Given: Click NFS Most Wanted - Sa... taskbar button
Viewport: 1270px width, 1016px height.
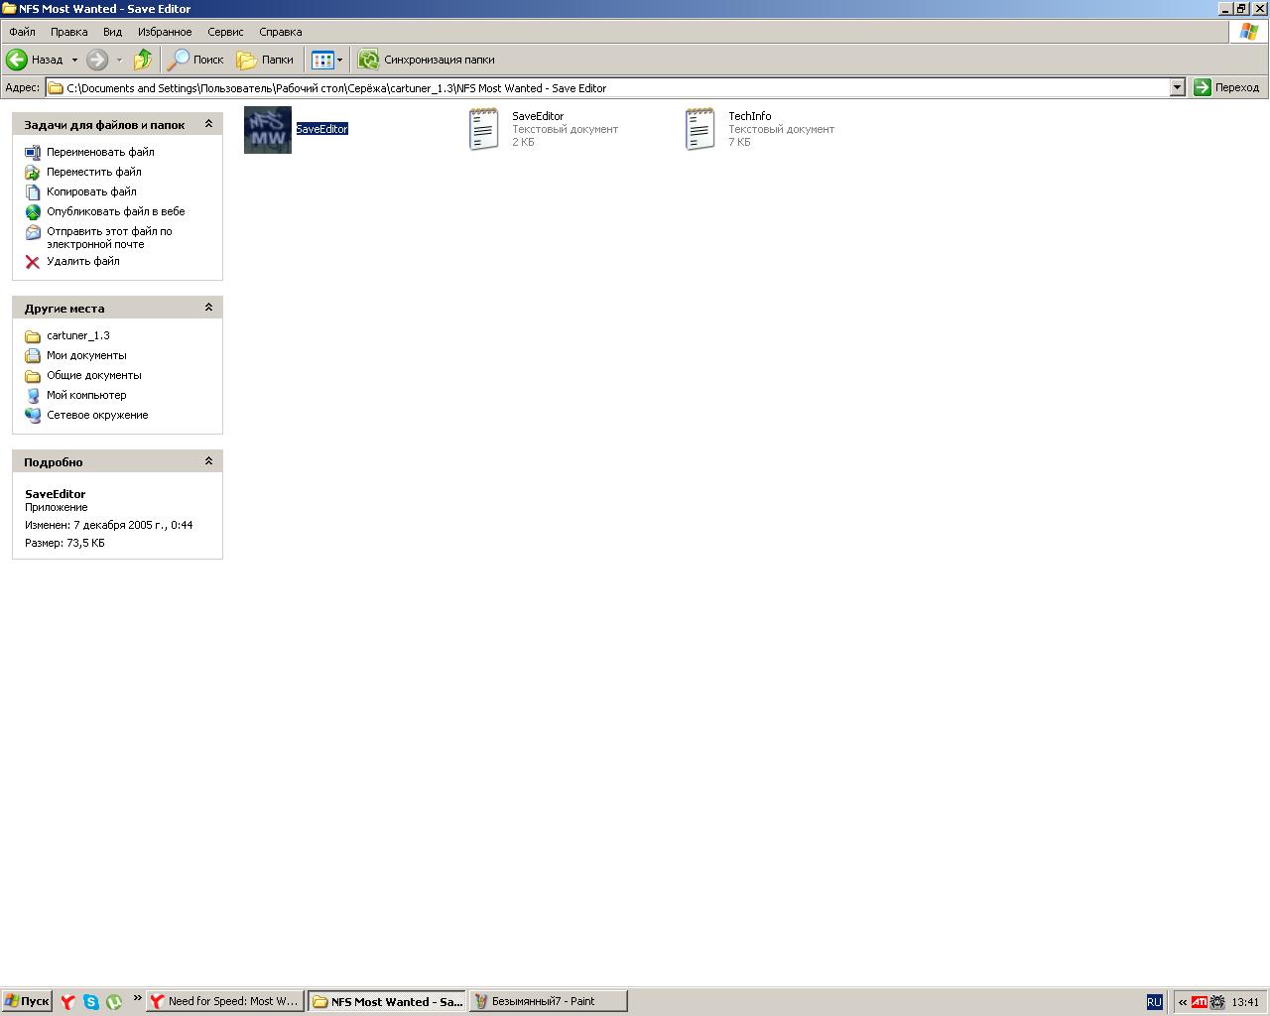Looking at the screenshot, I should point(387,1001).
